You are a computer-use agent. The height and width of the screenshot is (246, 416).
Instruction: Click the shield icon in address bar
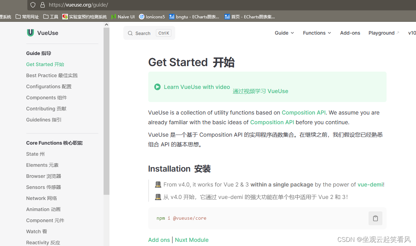[x=33, y=5]
